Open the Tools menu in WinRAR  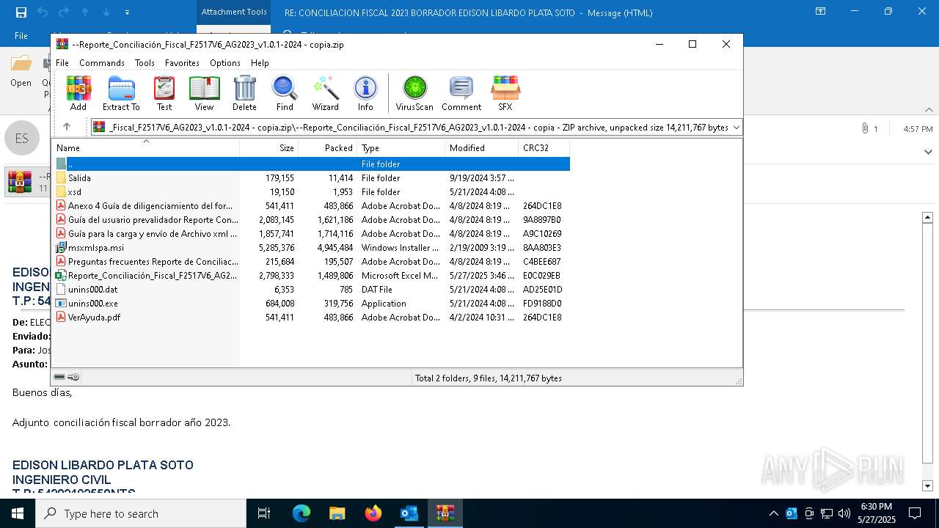tap(145, 63)
